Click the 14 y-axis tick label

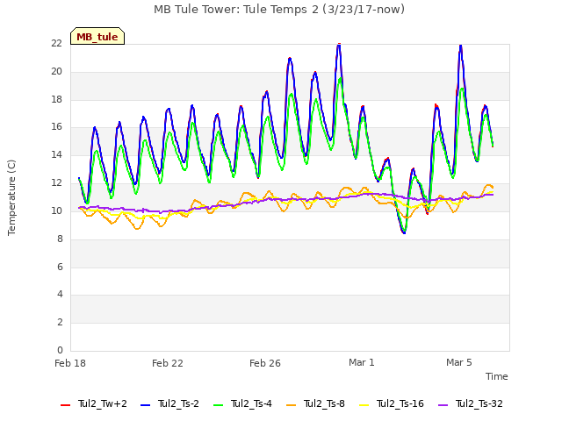56,155
